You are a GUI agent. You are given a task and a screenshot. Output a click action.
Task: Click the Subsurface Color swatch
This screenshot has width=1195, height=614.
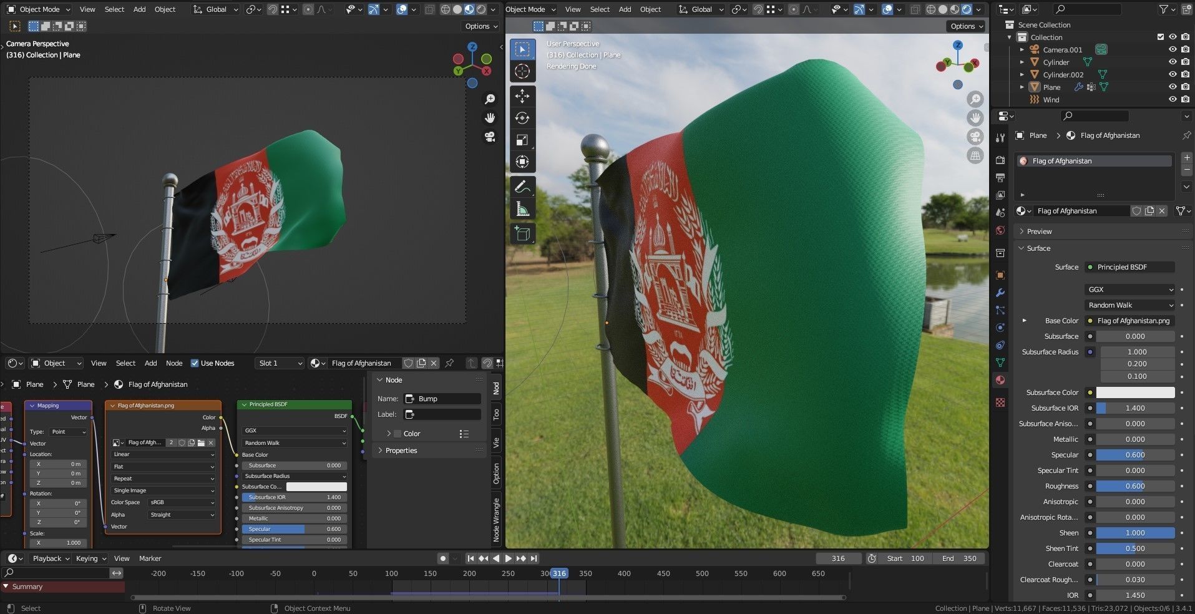pyautogui.click(x=1135, y=392)
